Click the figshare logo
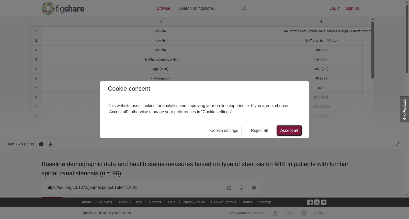This screenshot has height=219, width=409. (63, 8)
